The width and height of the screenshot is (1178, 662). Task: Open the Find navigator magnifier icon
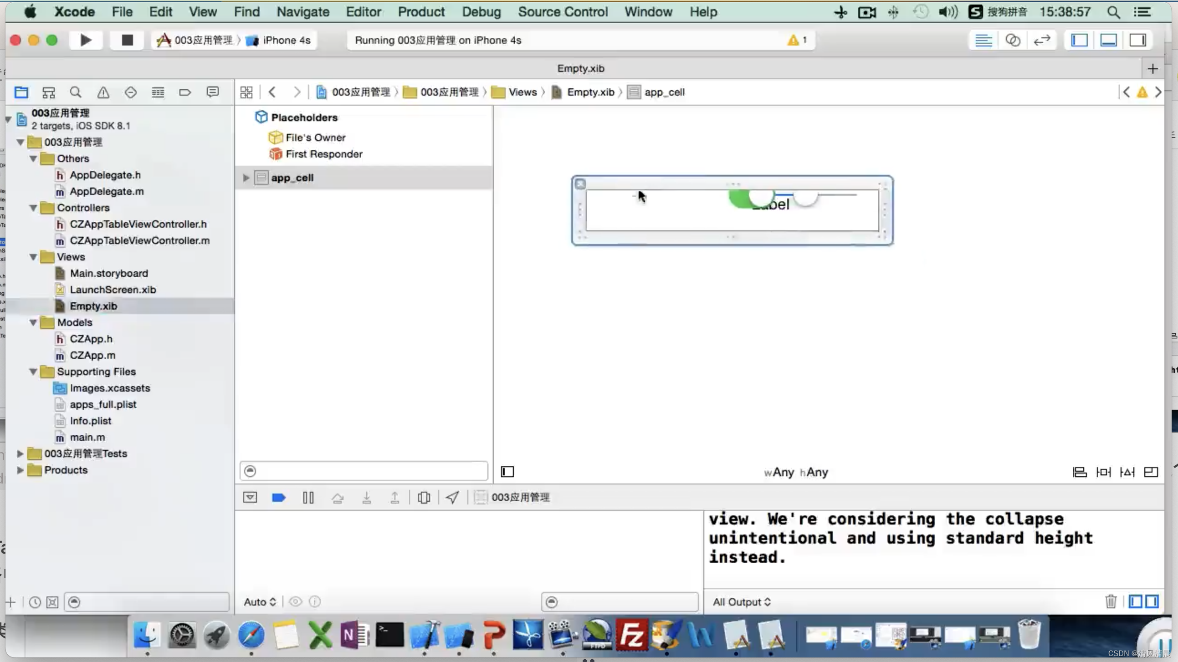click(x=76, y=92)
